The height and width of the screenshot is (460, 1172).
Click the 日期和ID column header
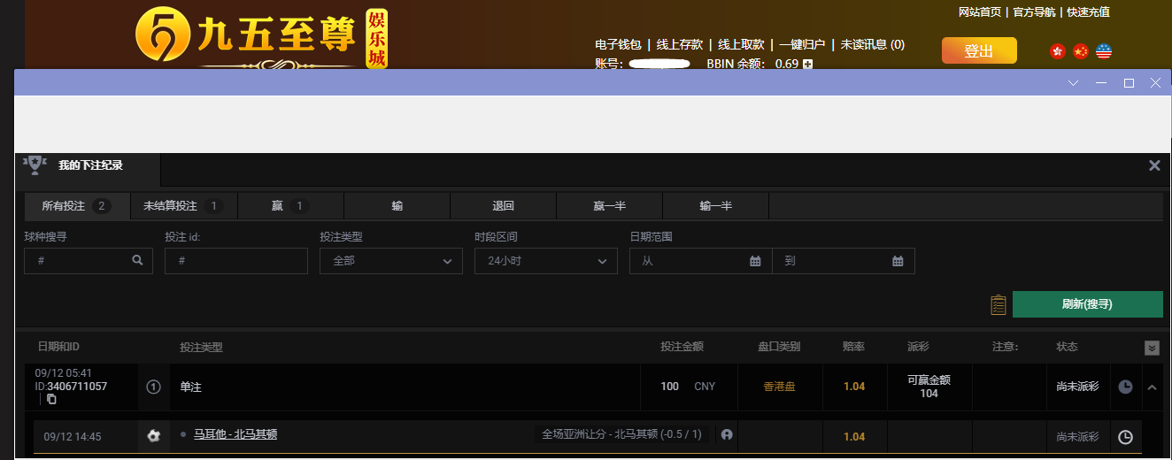tap(58, 347)
